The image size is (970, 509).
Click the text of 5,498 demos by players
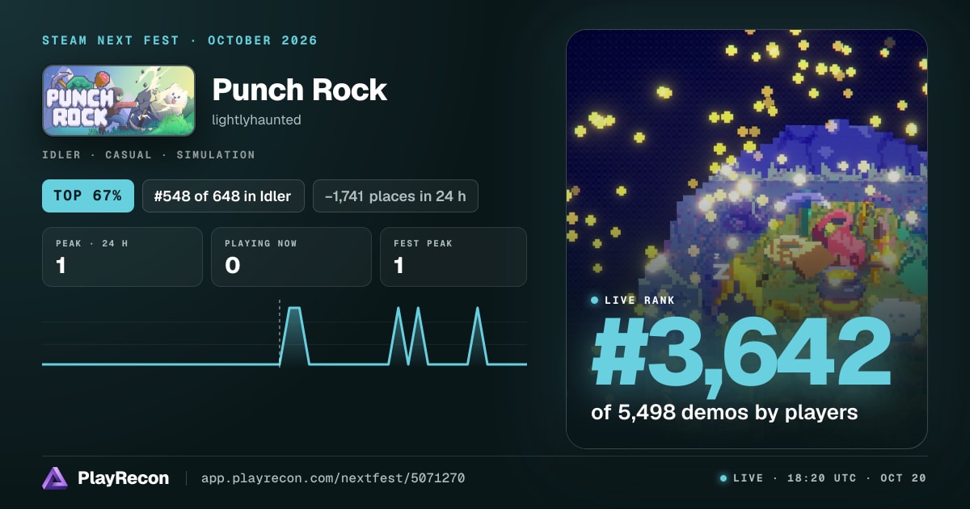coord(724,412)
